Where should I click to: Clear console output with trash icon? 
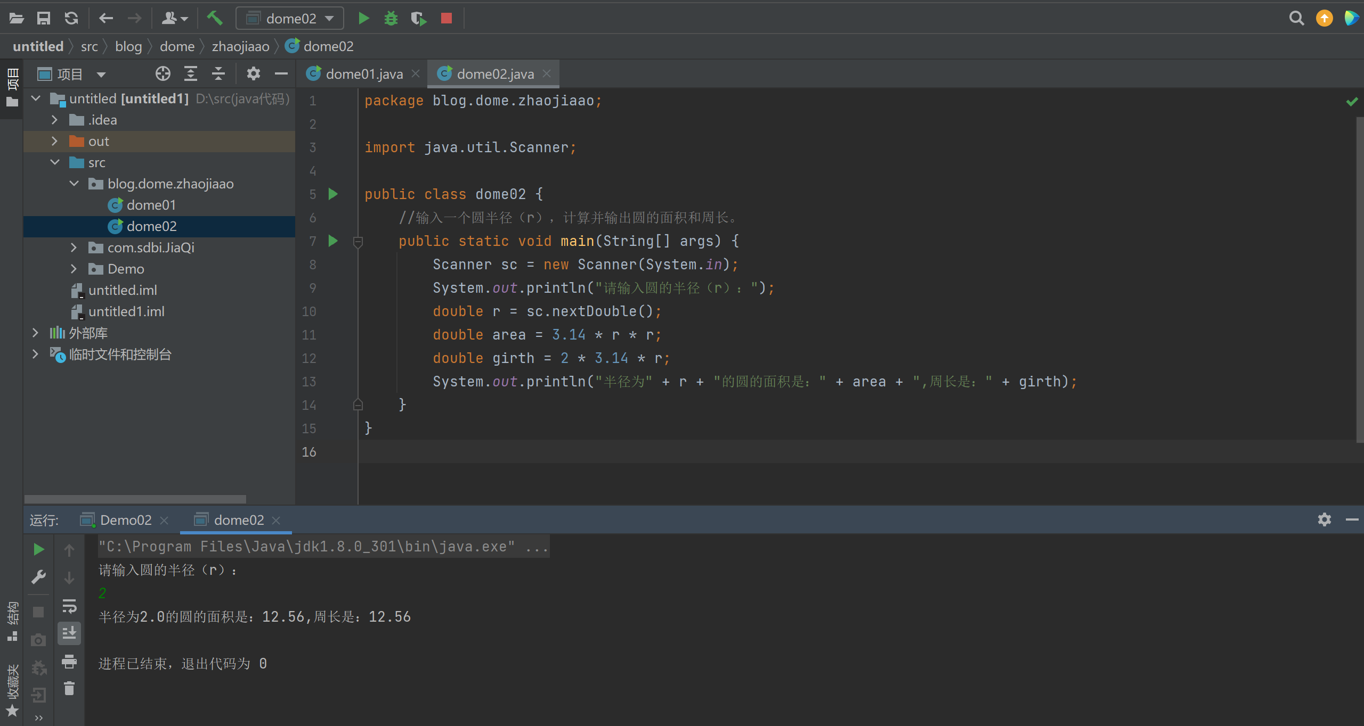tap(69, 689)
